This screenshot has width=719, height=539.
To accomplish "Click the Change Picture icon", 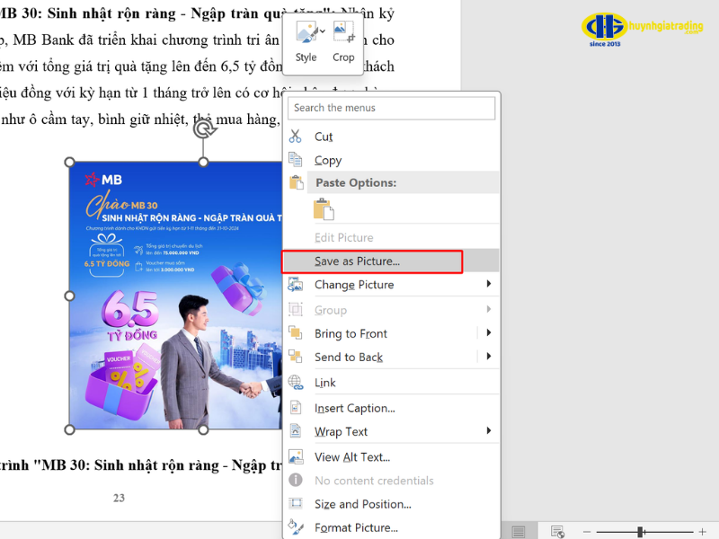I will (x=296, y=285).
